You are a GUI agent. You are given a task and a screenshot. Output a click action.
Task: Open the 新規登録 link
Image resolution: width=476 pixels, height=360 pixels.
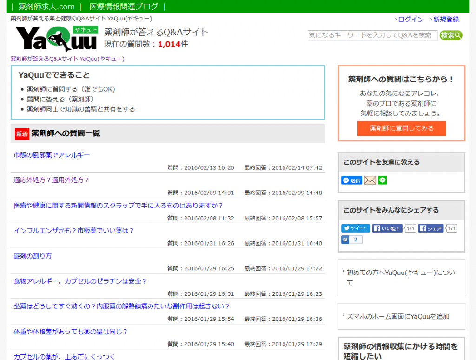click(x=446, y=20)
